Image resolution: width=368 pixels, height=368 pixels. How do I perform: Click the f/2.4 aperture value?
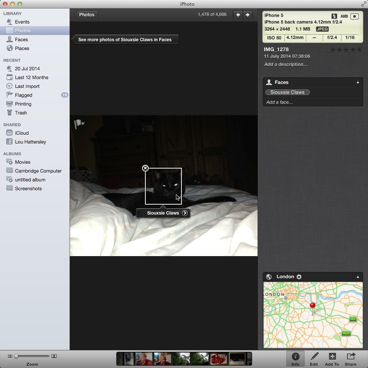(x=332, y=38)
